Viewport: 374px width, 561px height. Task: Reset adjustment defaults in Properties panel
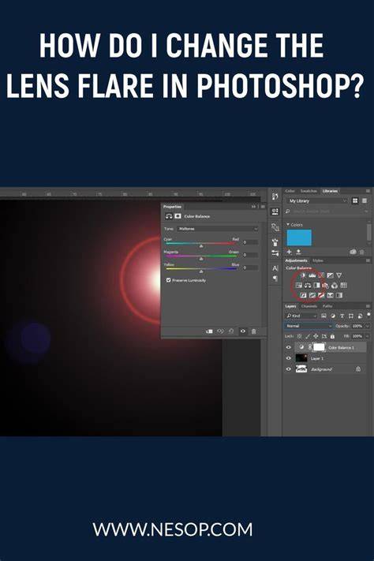coord(231,331)
